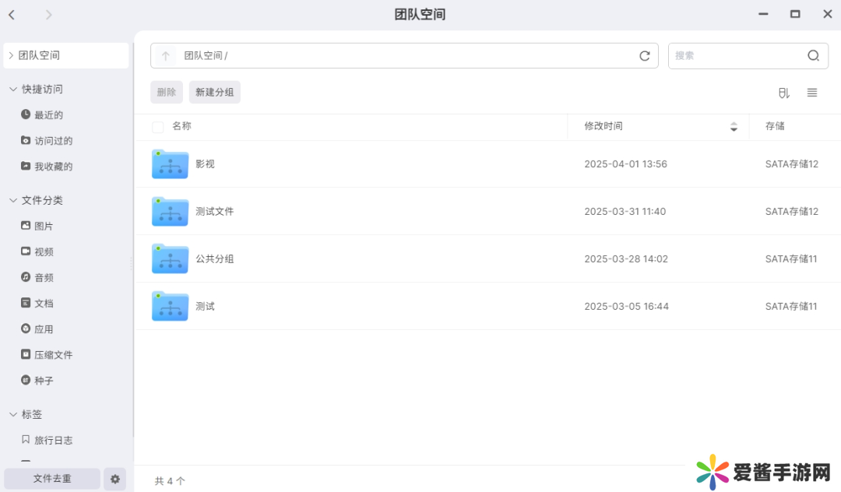Click the up-directory arrow icon
Image resolution: width=841 pixels, height=492 pixels.
[x=165, y=56]
